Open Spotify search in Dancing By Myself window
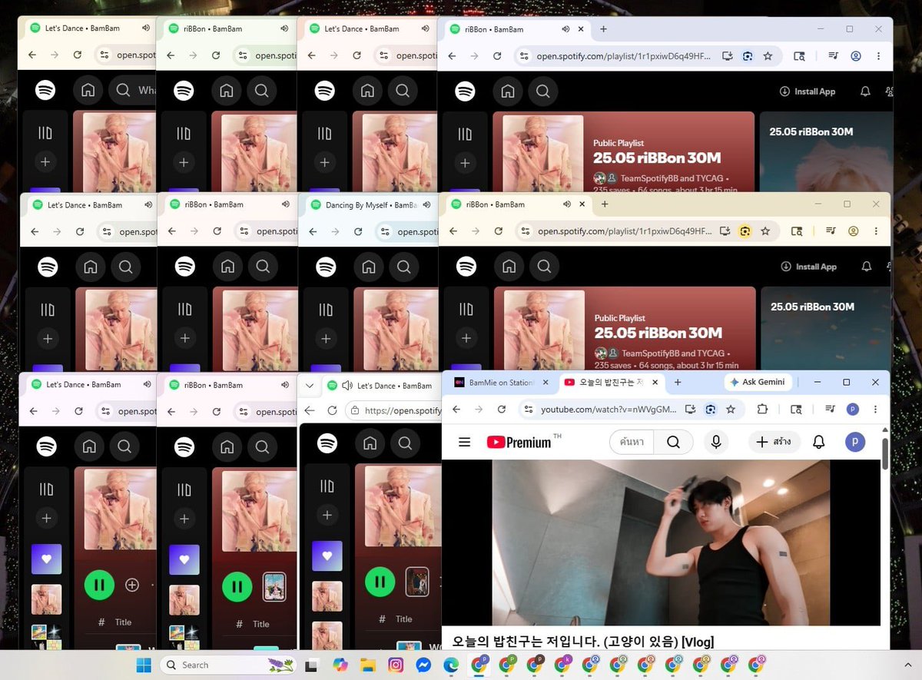922x680 pixels. 404,267
